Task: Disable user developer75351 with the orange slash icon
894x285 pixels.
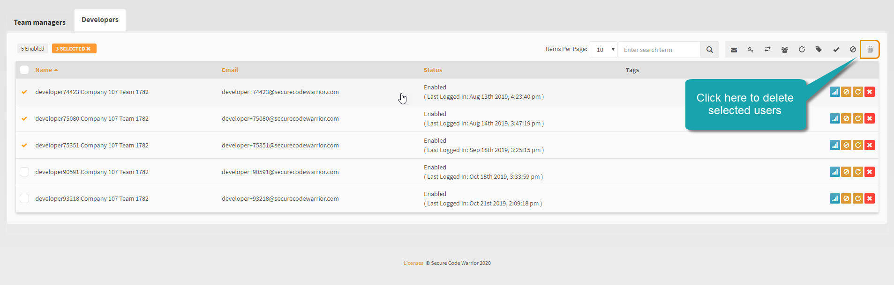Action: pos(846,145)
